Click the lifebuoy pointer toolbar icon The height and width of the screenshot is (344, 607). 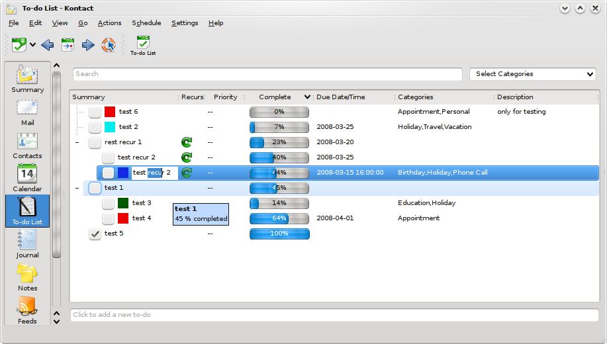109,45
